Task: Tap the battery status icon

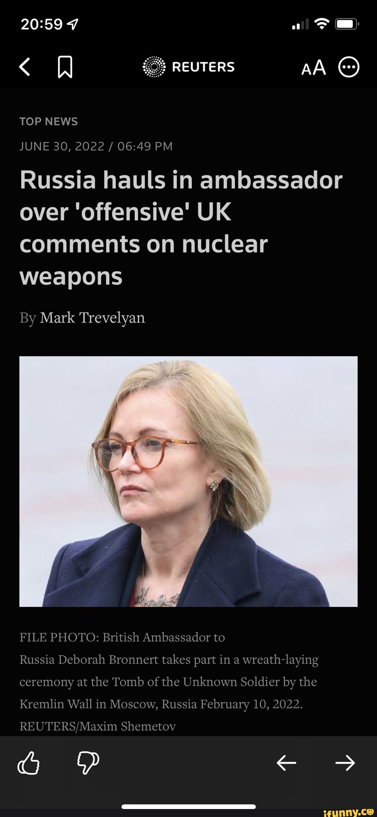Action: point(347,25)
